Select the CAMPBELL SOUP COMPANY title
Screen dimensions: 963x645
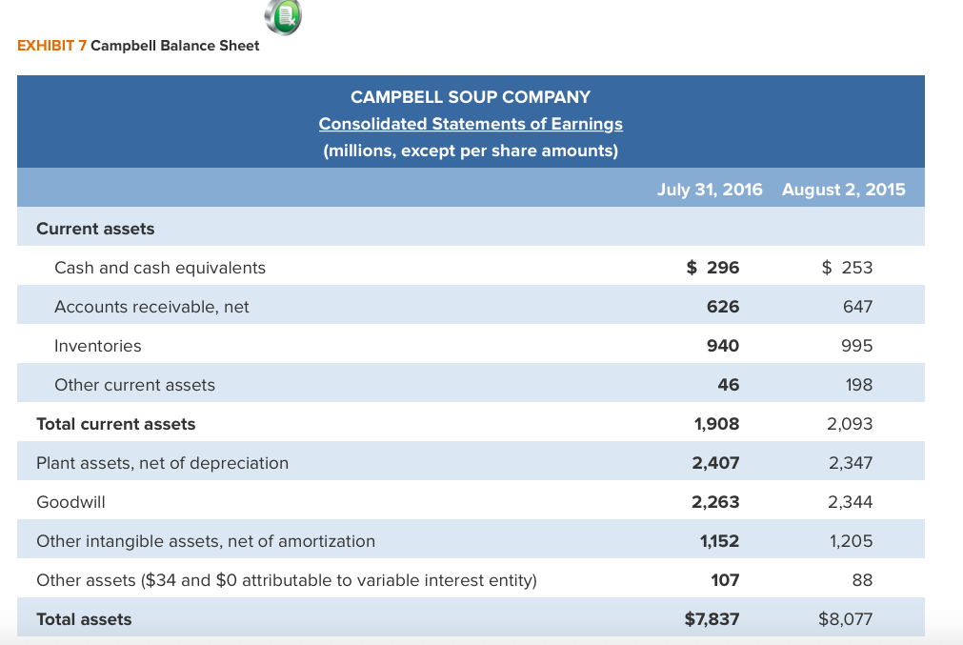point(471,96)
